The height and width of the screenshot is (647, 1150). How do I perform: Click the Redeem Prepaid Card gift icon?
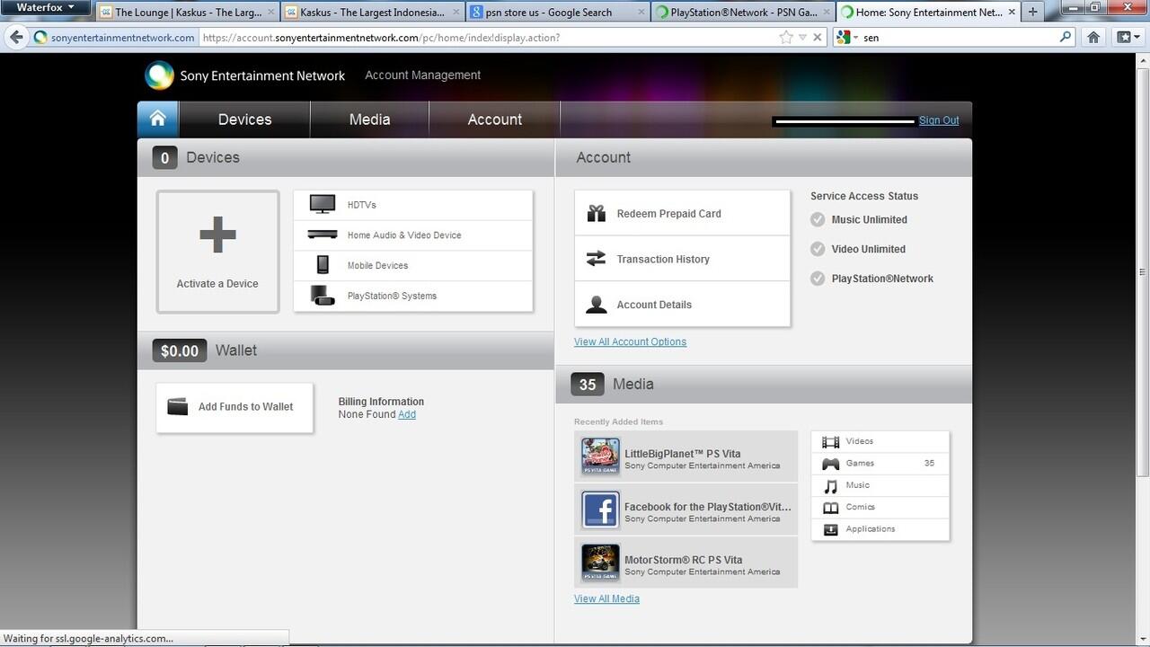(x=596, y=213)
